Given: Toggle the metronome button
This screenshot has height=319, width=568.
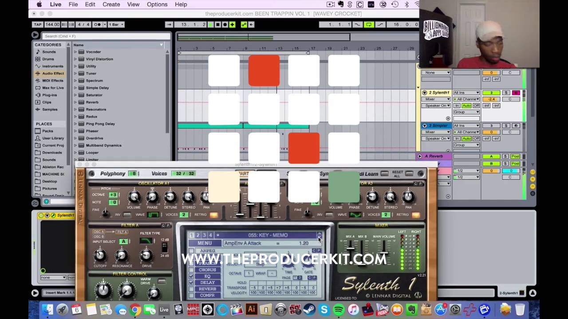Looking at the screenshot, I should click(98, 24).
